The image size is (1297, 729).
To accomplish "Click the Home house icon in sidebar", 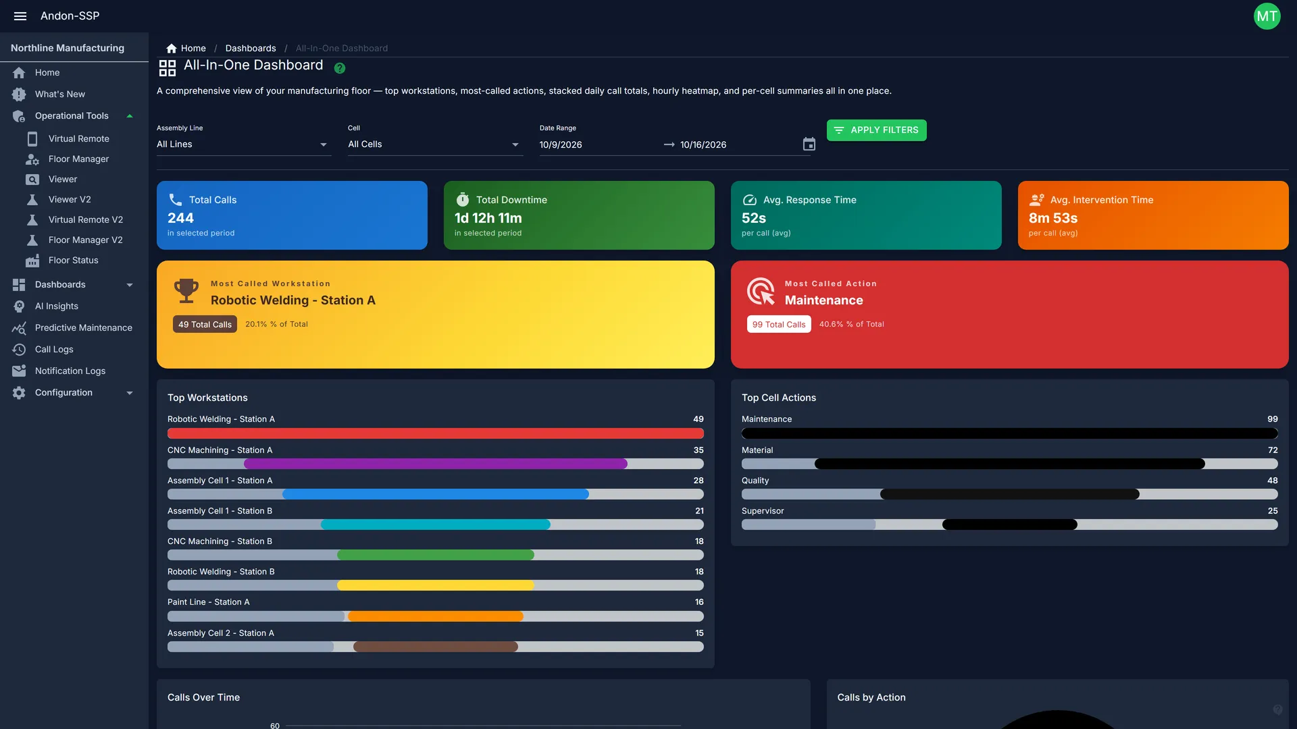I will (x=19, y=72).
